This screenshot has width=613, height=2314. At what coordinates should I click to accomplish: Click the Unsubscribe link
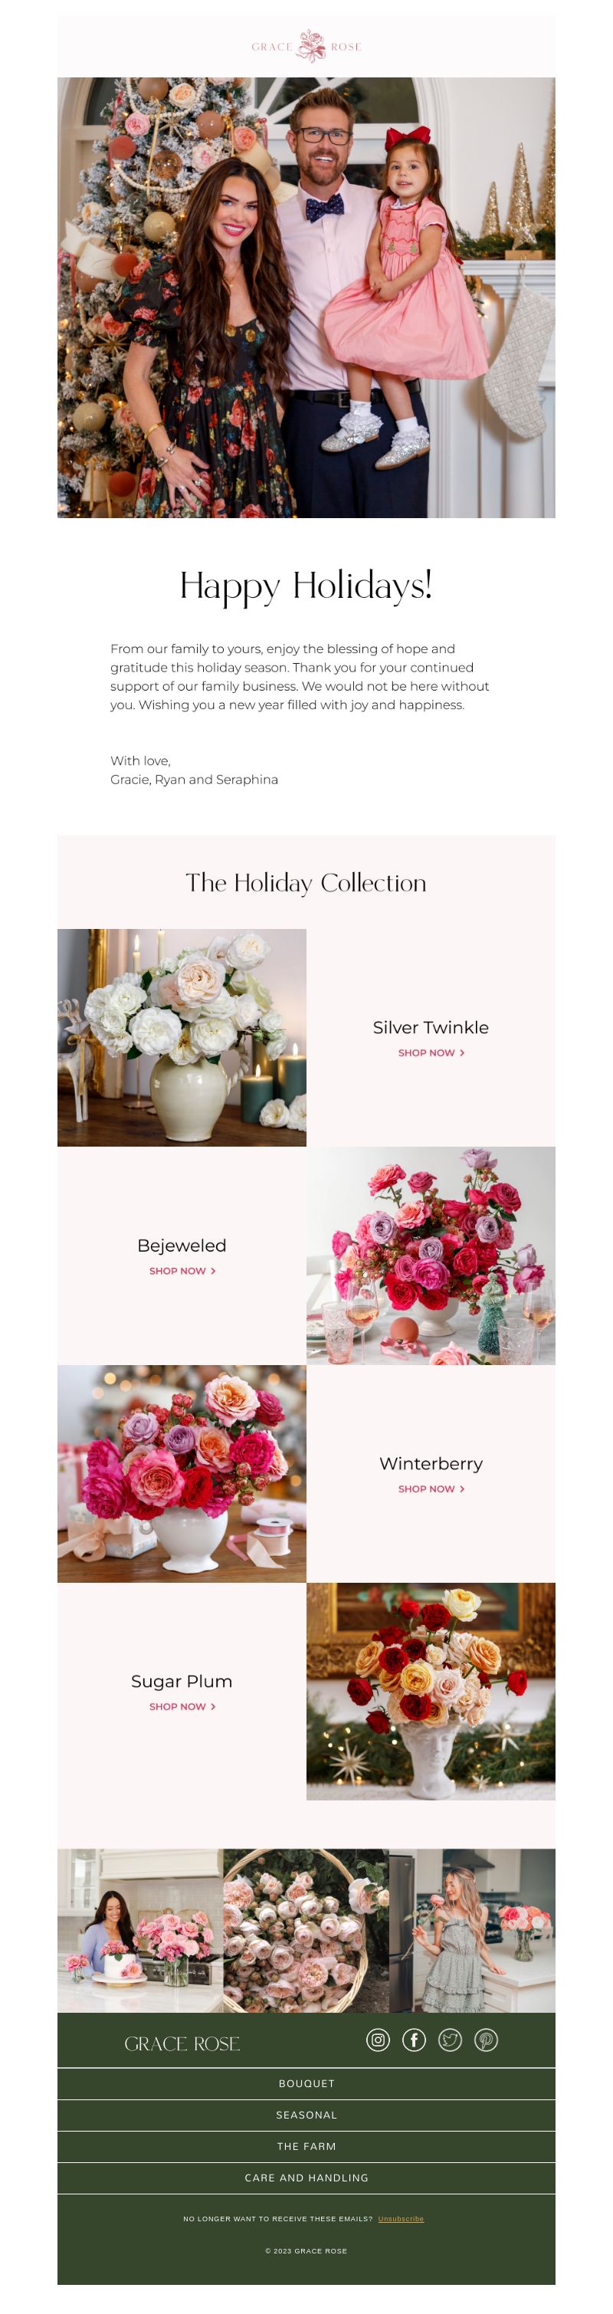(400, 2219)
